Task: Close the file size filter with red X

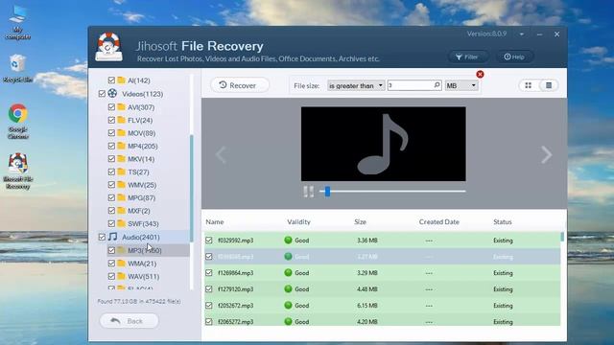Action: (480, 75)
